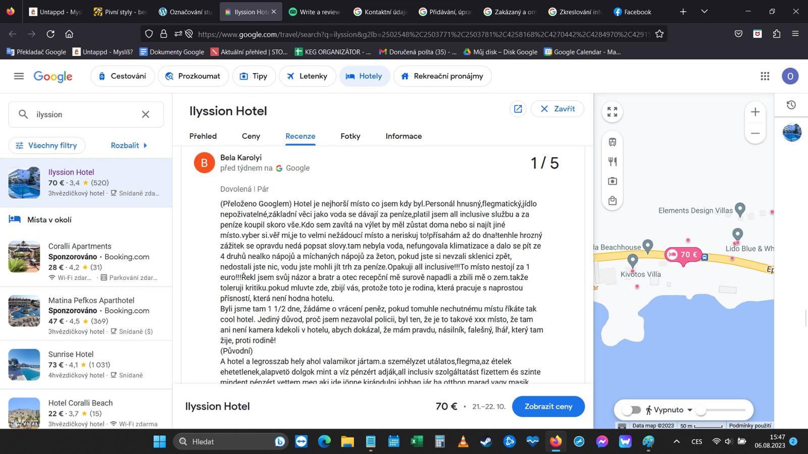The image size is (808, 454).
Task: Click the ilyssion search input field
Action: [86, 115]
